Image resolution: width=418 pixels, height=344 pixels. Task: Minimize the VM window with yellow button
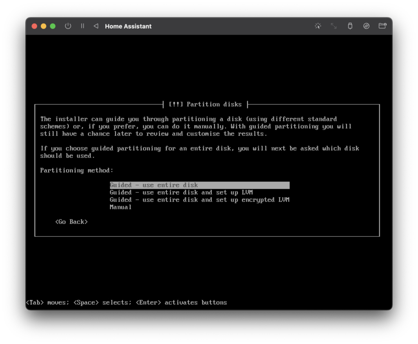tap(43, 26)
